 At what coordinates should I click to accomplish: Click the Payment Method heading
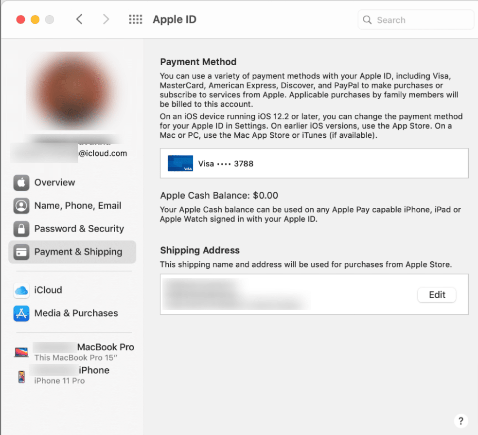(198, 62)
